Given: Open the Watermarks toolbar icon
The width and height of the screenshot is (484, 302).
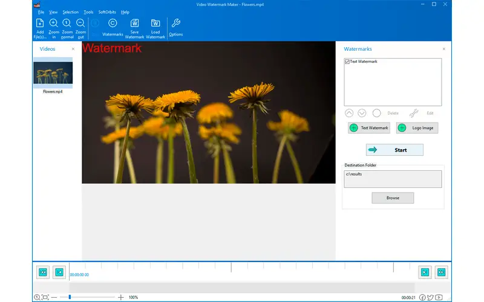Looking at the screenshot, I should pos(113,24).
